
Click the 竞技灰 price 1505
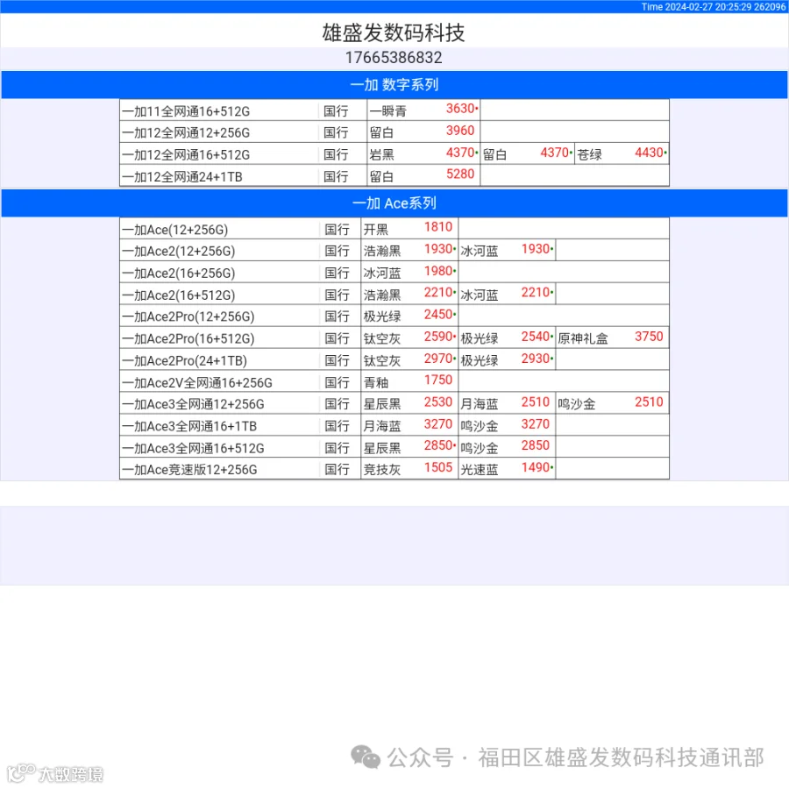point(437,468)
